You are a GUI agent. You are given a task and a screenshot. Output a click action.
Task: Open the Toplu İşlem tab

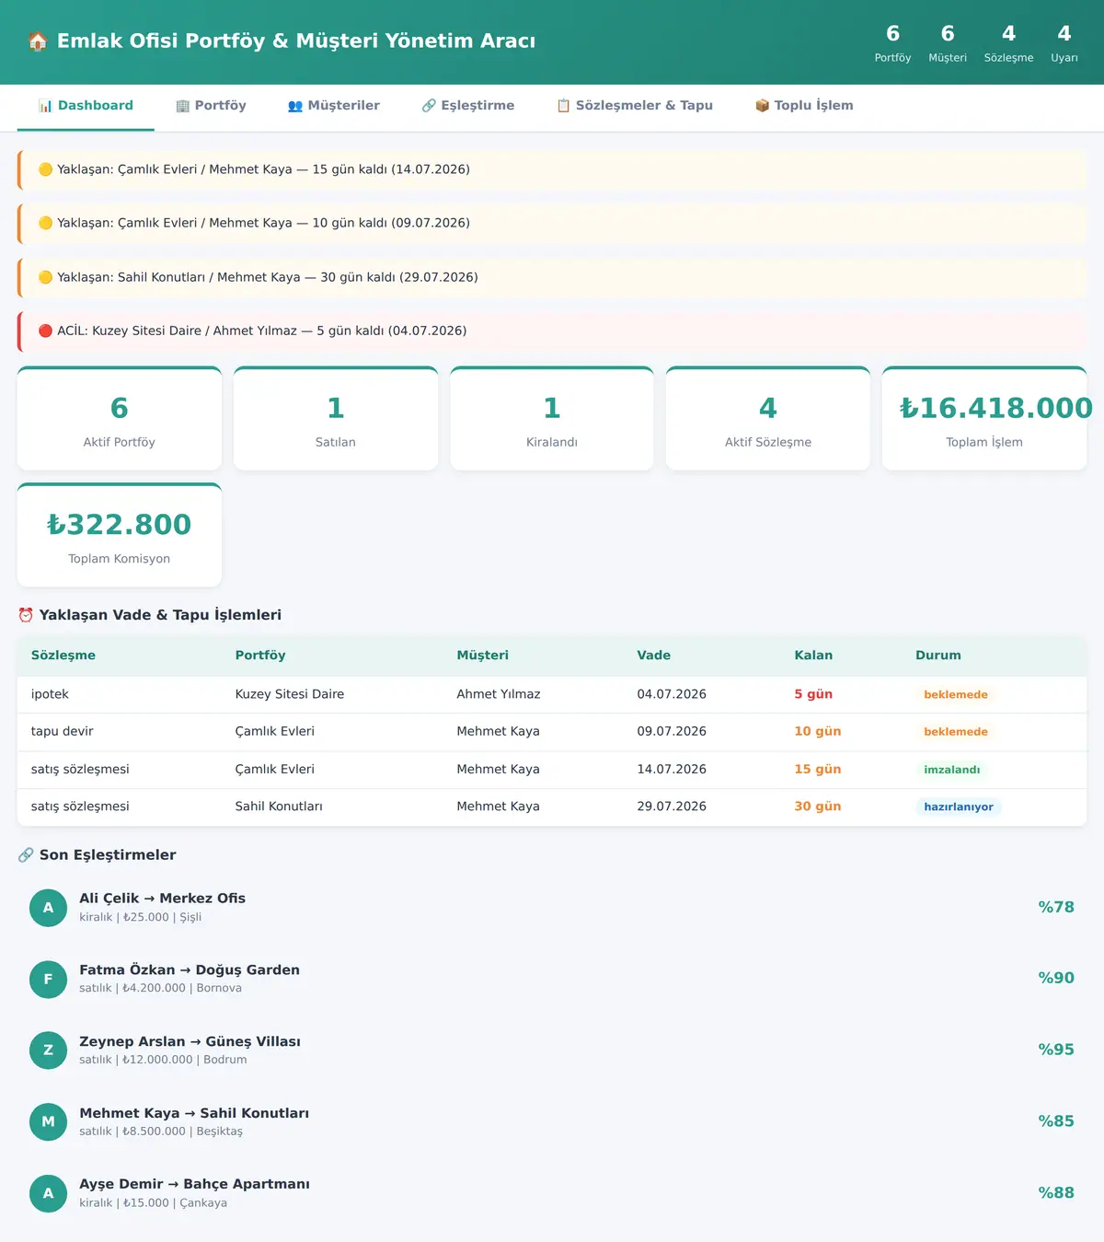pos(804,106)
